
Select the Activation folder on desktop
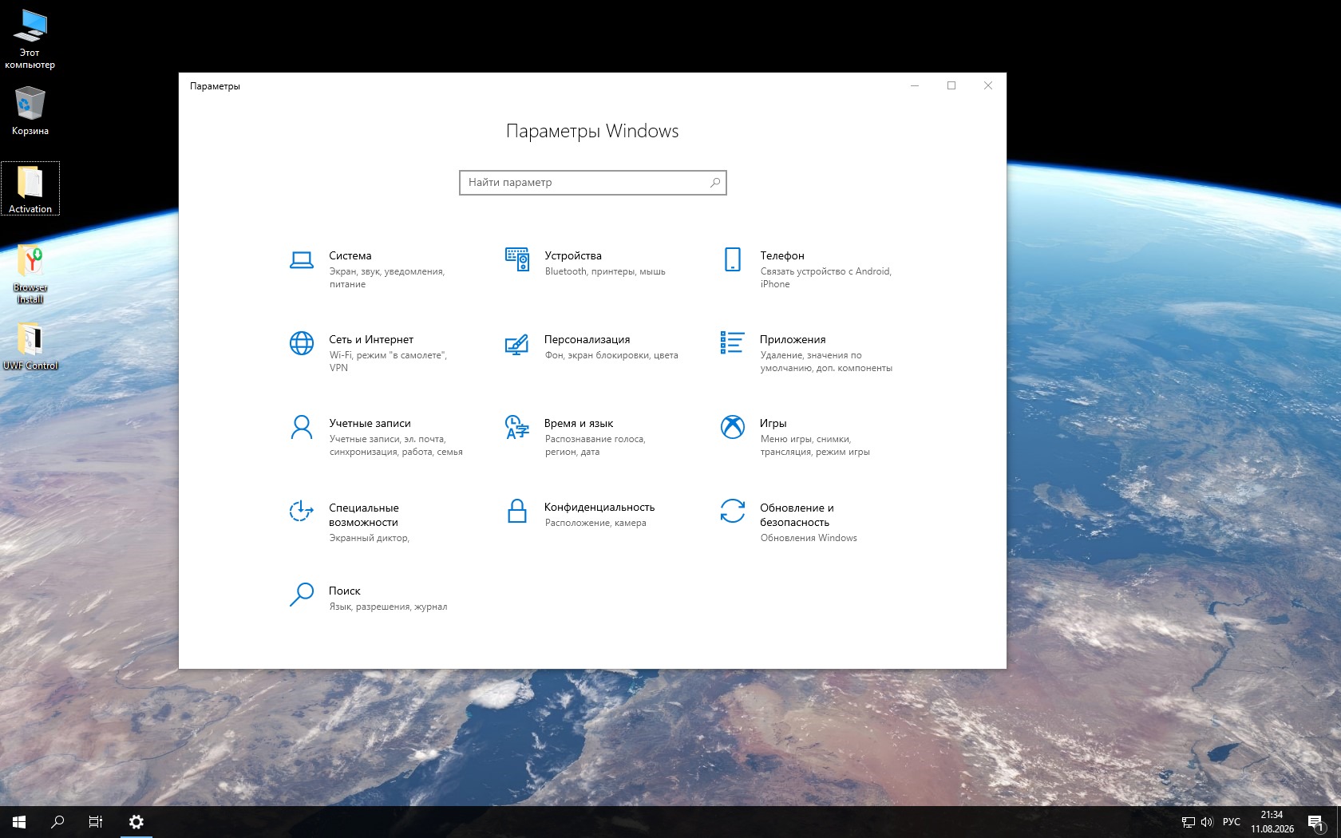pyautogui.click(x=30, y=189)
